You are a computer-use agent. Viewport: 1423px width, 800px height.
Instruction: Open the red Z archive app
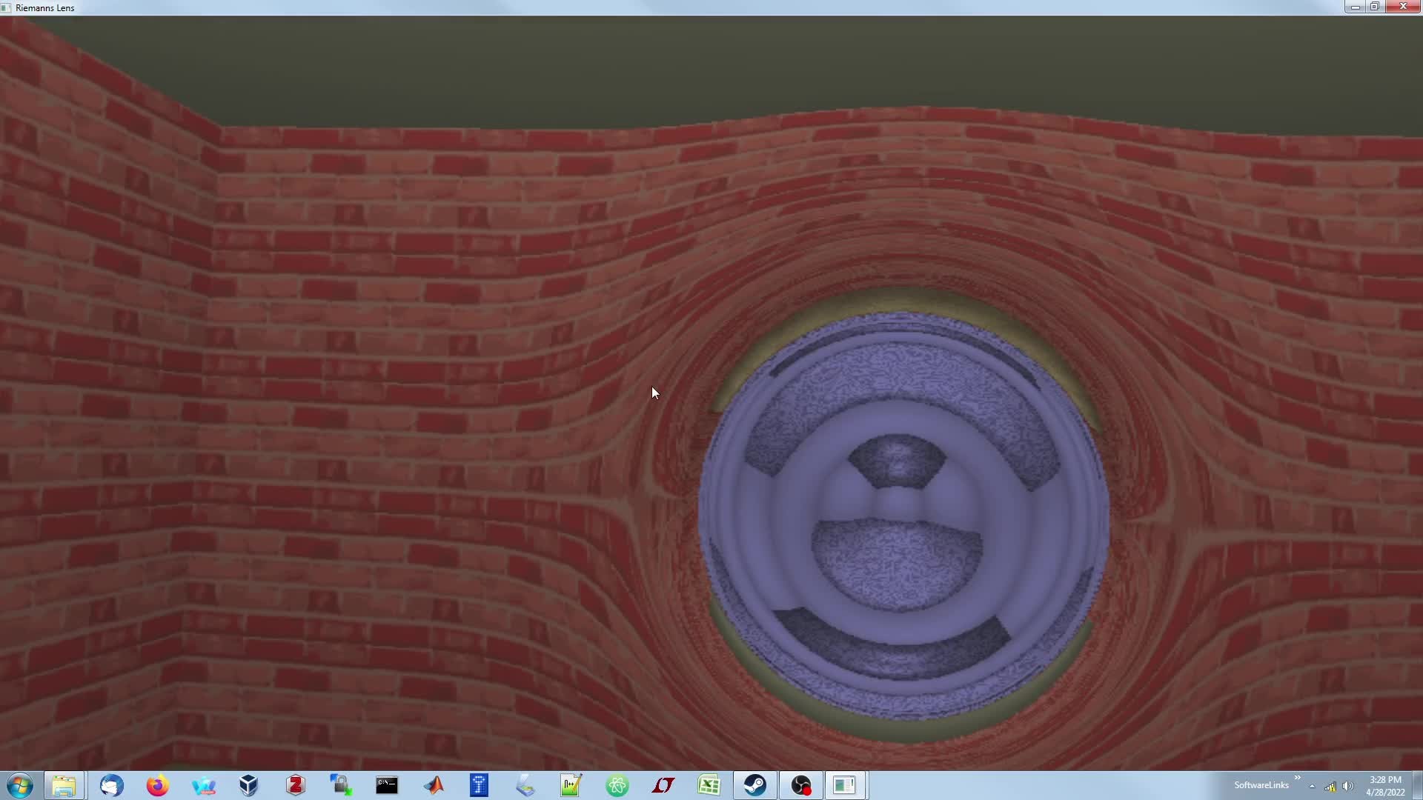[296, 785]
